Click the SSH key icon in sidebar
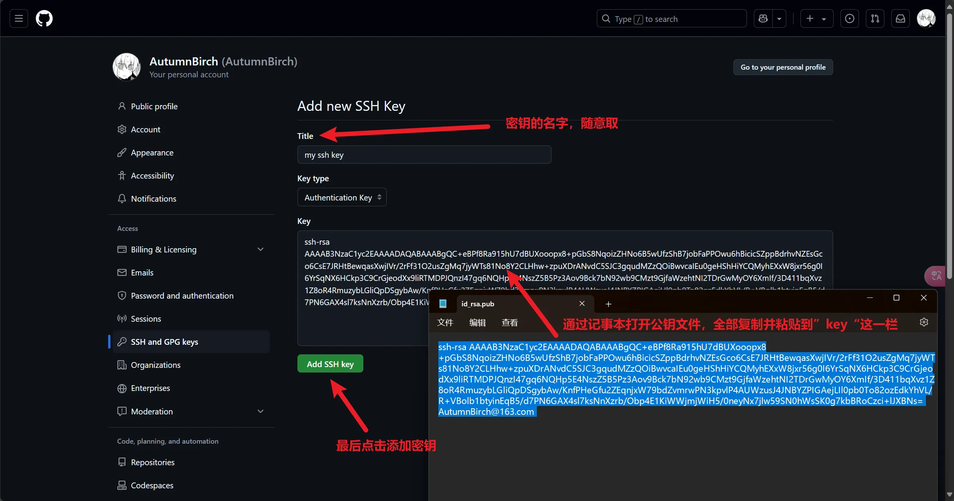This screenshot has height=501, width=954. click(x=122, y=342)
